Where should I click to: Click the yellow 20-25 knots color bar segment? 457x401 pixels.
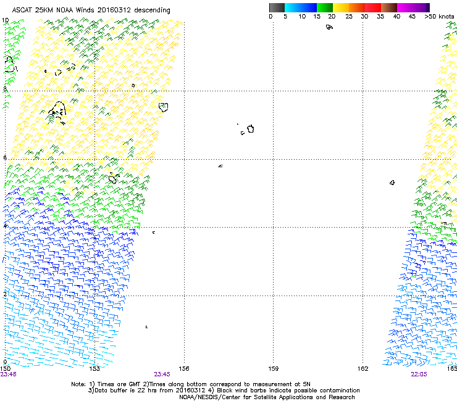tap(341, 7)
